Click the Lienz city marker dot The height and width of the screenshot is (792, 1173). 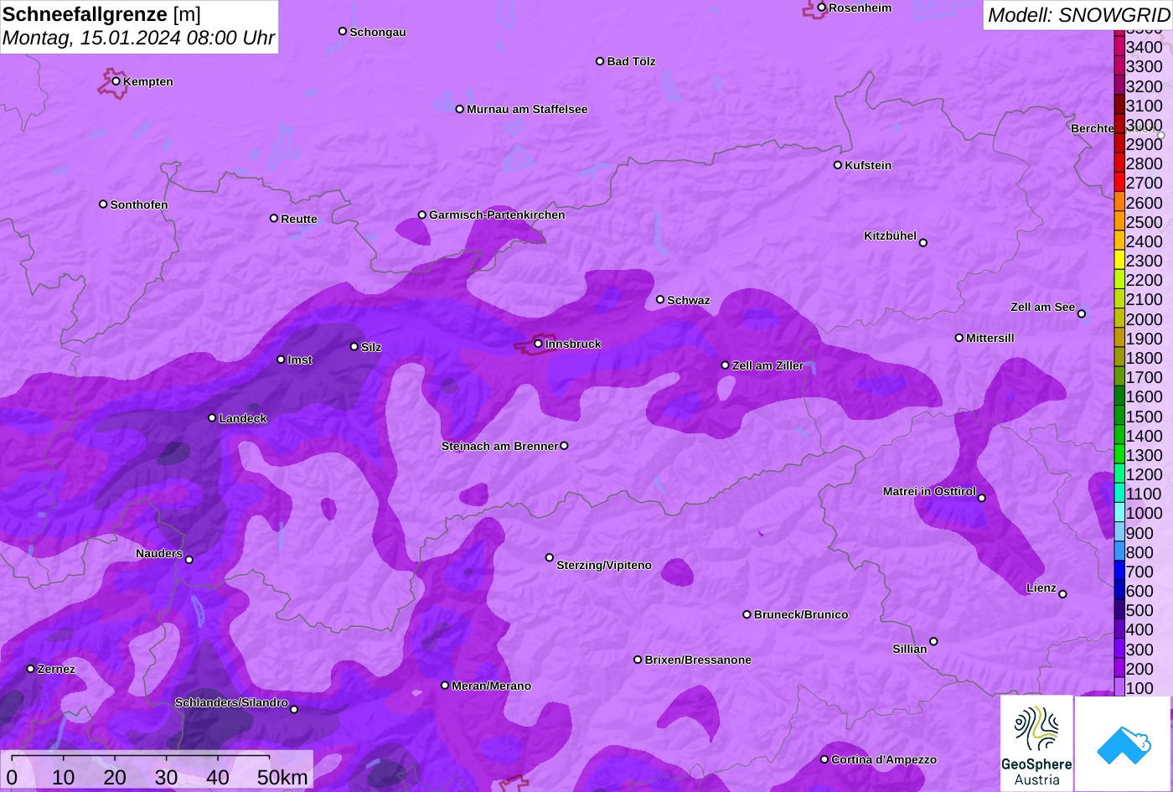[1062, 594]
